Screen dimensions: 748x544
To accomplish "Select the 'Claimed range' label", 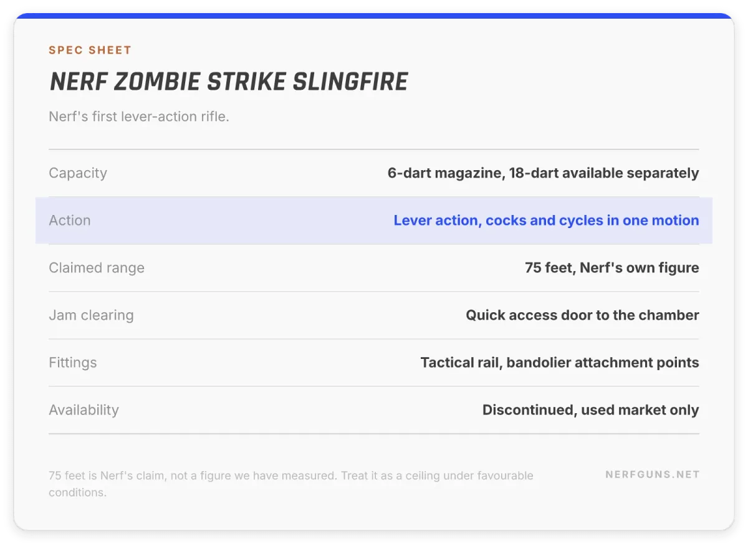I will pos(97,268).
